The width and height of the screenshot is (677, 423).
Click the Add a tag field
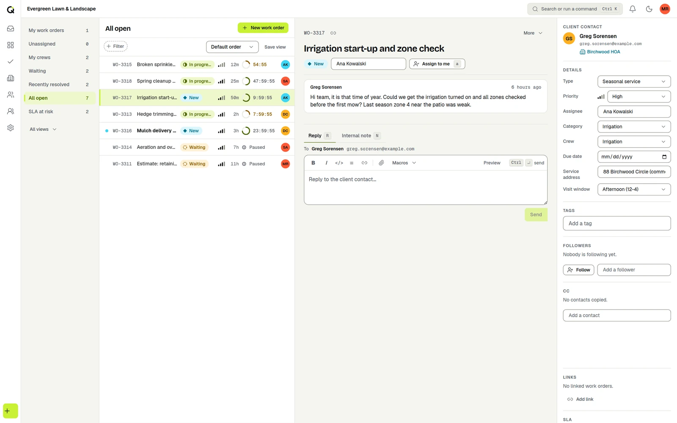point(617,223)
